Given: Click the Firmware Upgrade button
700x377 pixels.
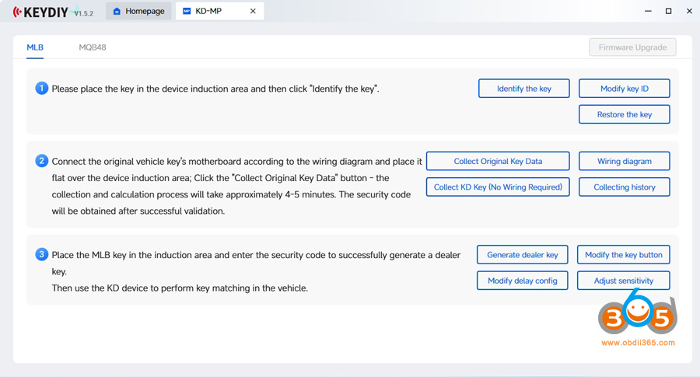Looking at the screenshot, I should (632, 47).
